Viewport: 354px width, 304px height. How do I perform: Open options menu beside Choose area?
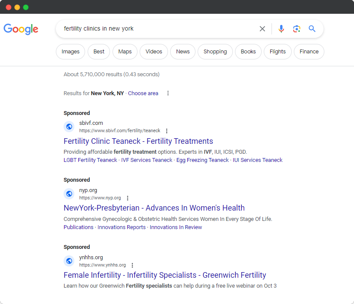click(x=168, y=93)
